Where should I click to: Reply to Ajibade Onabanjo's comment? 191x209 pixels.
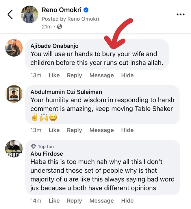(x=74, y=75)
